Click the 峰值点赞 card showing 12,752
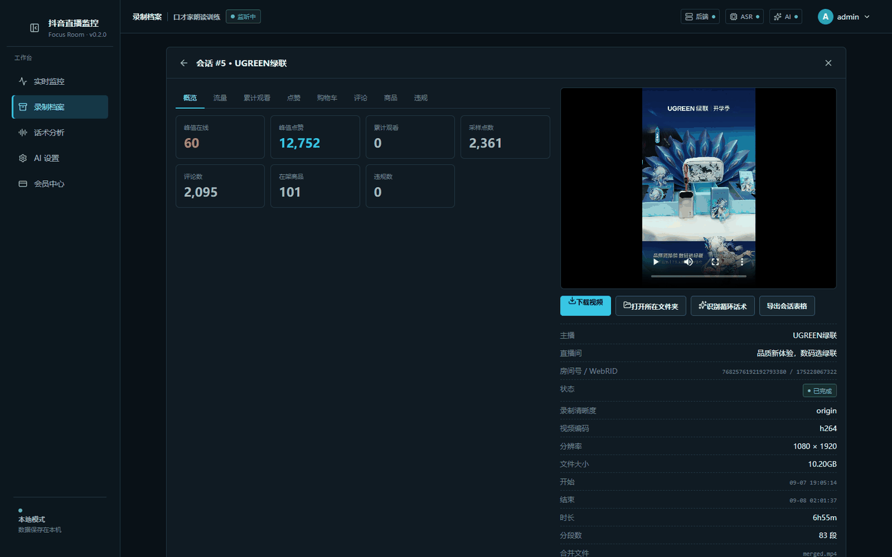This screenshot has width=892, height=557. click(x=315, y=137)
